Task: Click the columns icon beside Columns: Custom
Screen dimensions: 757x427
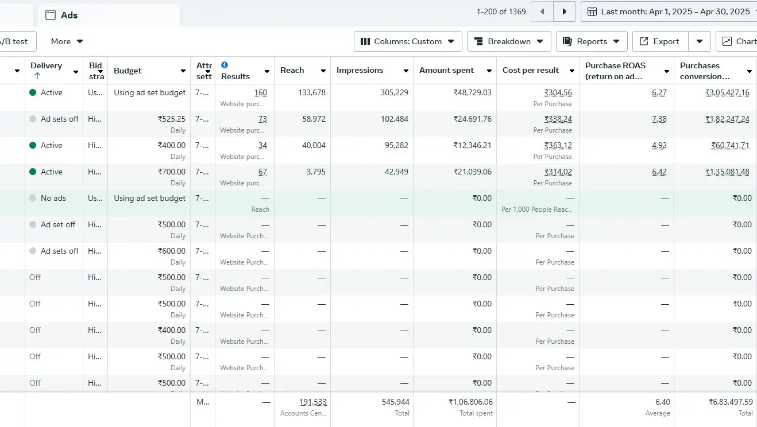Action: [365, 41]
